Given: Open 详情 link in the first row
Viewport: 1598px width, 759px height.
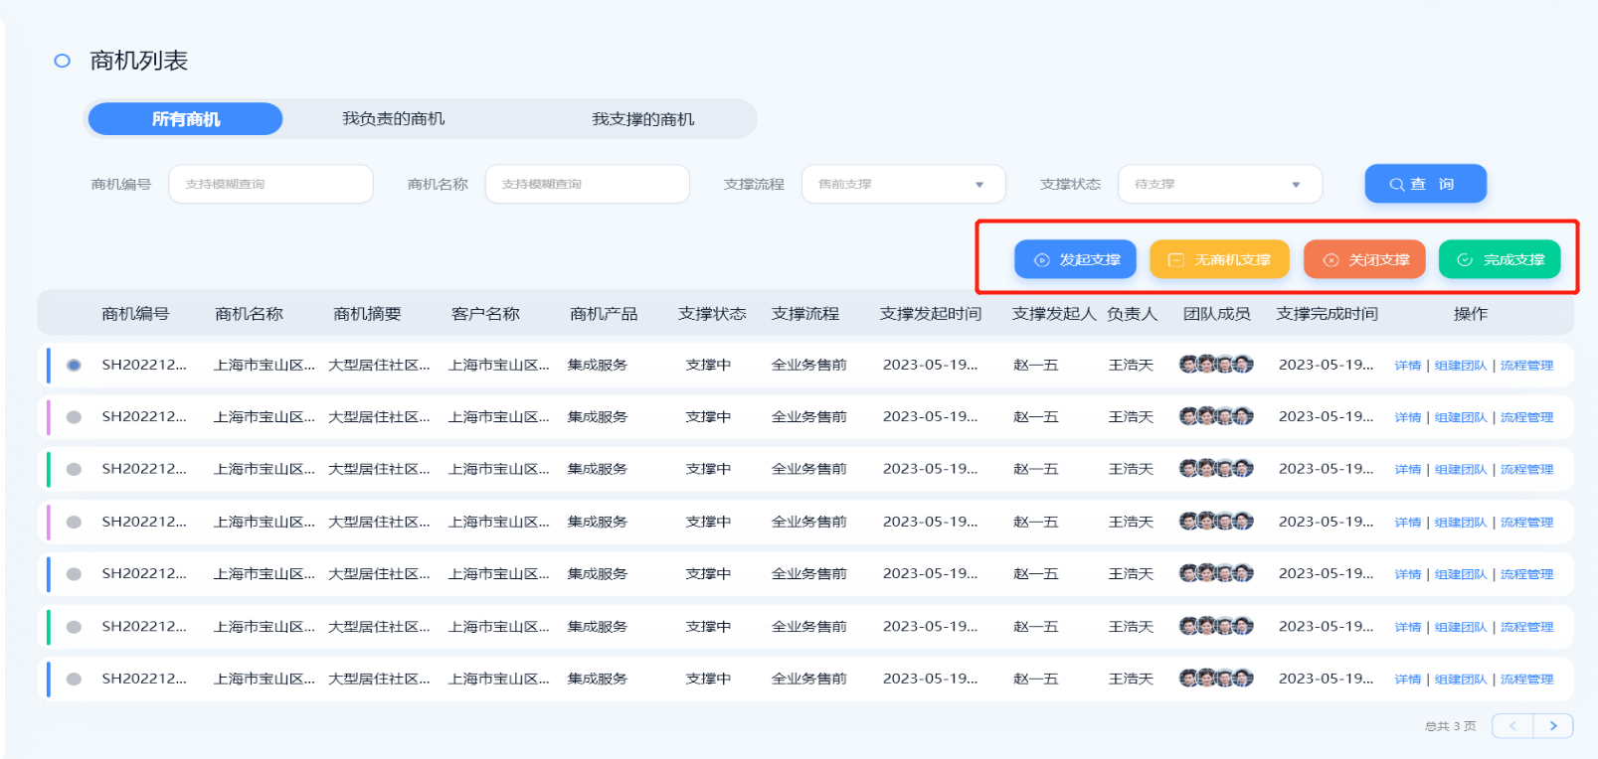Looking at the screenshot, I should coord(1407,366).
